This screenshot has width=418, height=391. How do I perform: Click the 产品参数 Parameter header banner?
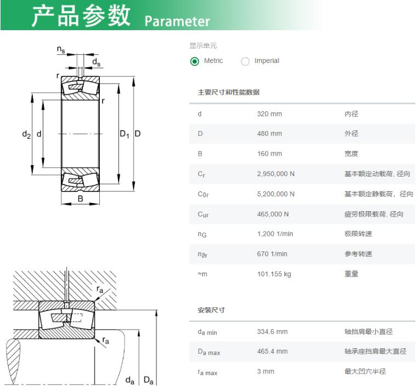(x=162, y=15)
